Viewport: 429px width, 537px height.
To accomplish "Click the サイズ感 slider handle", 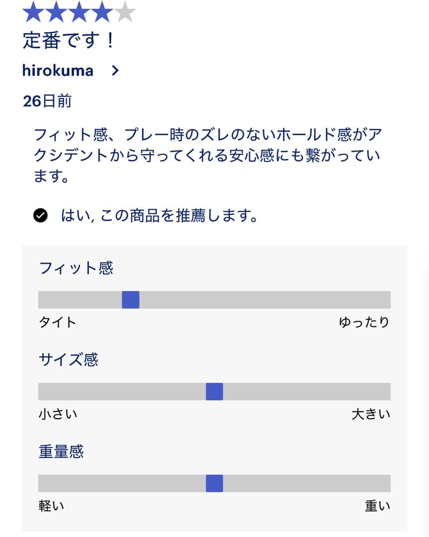I will point(214,392).
